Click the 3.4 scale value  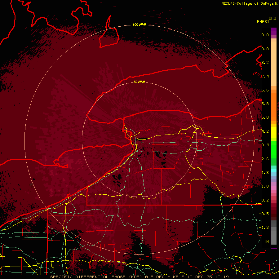tap(265, 145)
